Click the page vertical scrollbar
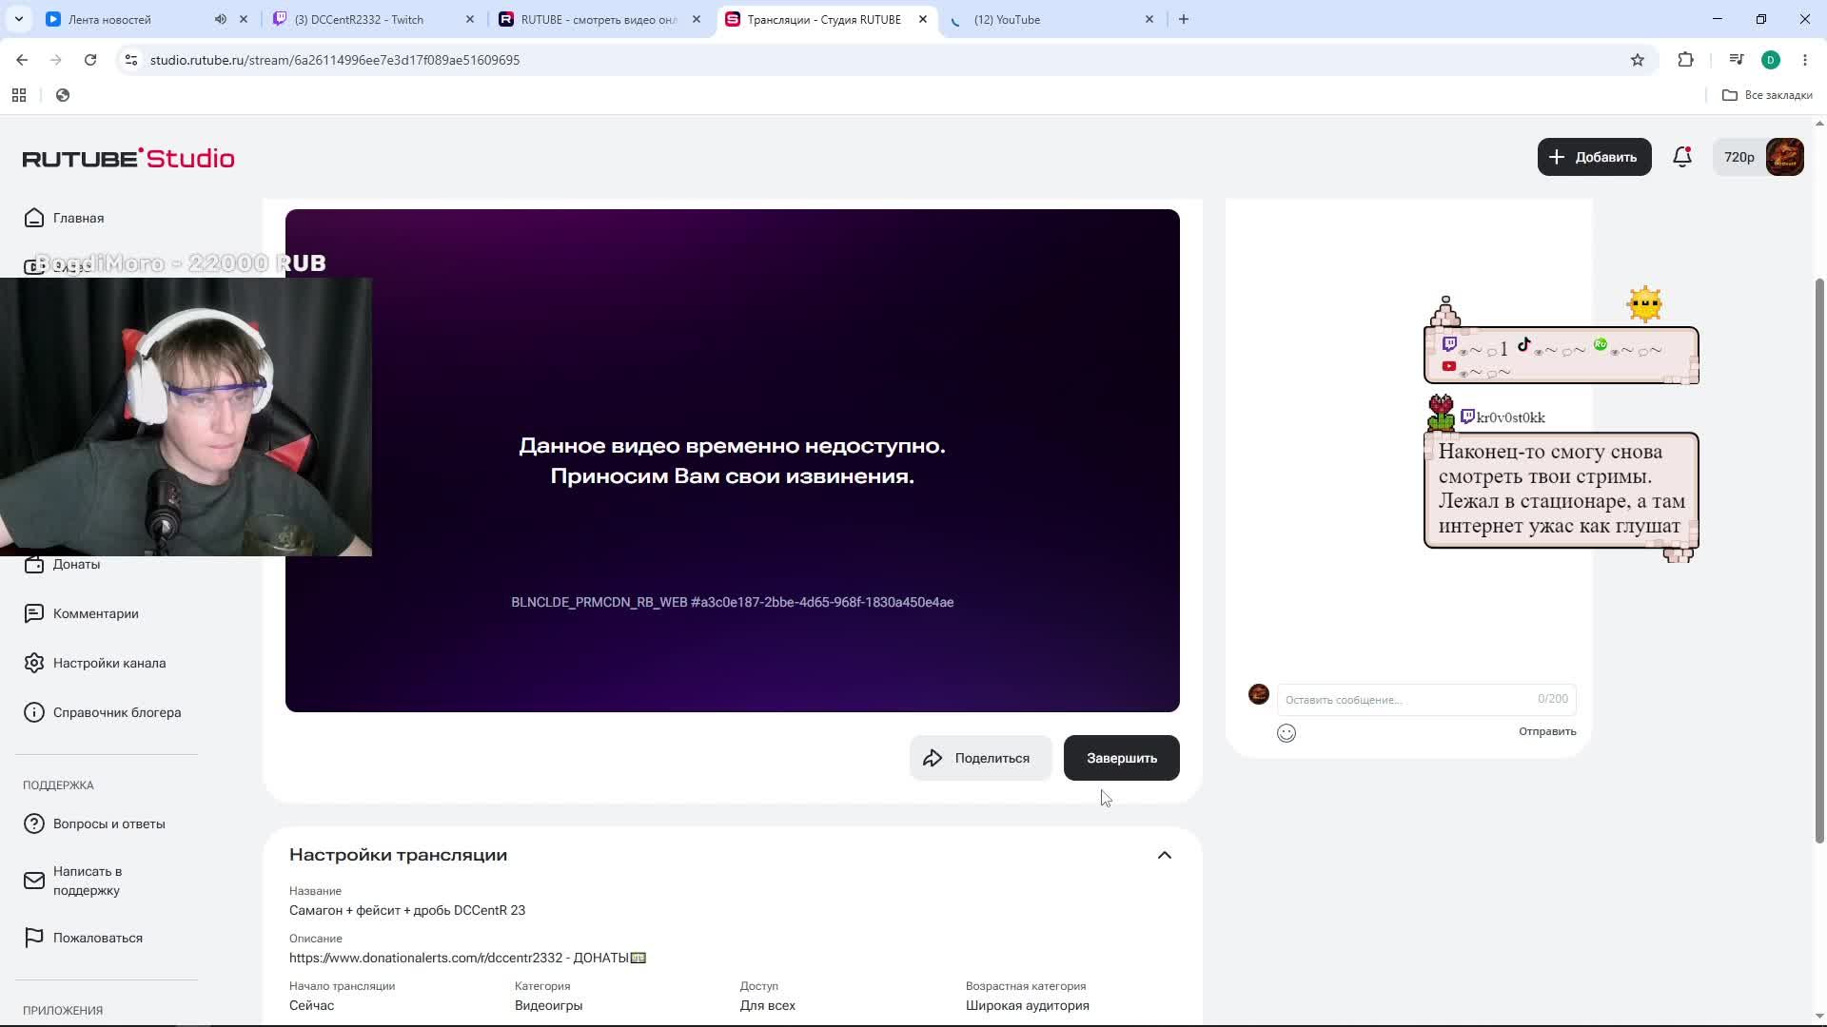Screen dimensions: 1827x1027 point(1819,561)
